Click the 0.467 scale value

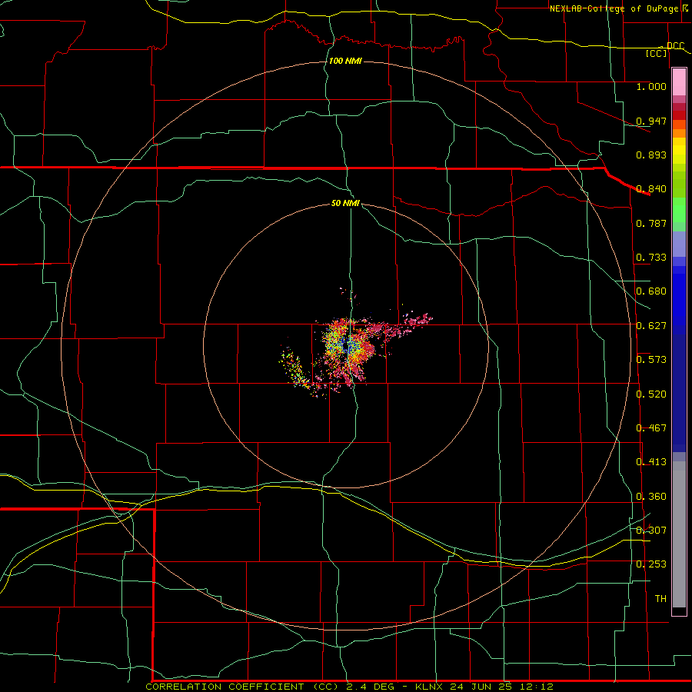(x=651, y=428)
